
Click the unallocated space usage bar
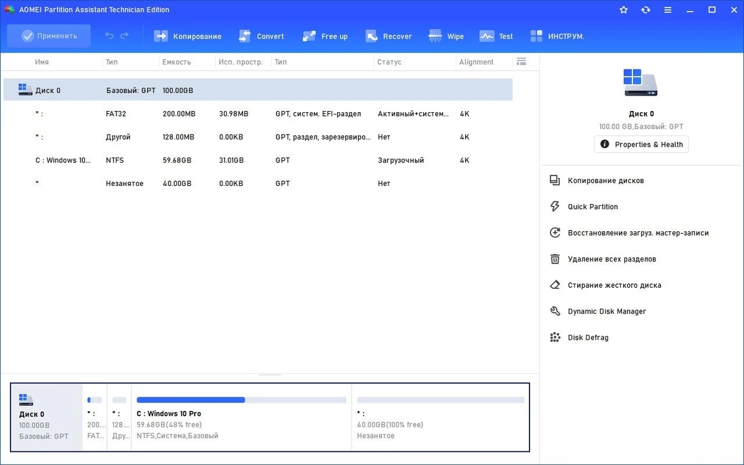(441, 400)
